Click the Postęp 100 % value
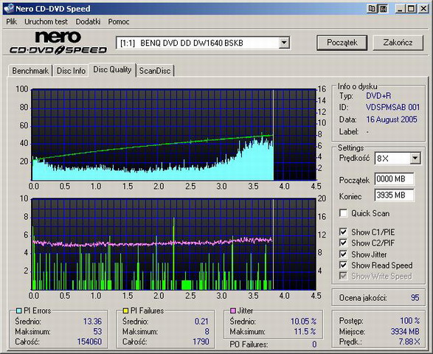Viewport: 433px width, 354px height. point(410,321)
